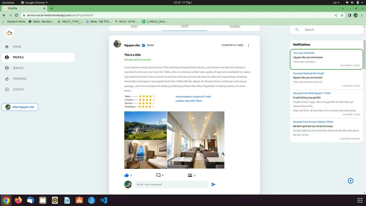Open the Files manager from the dock
Viewport: 366px width, 206px height.
tap(43, 200)
